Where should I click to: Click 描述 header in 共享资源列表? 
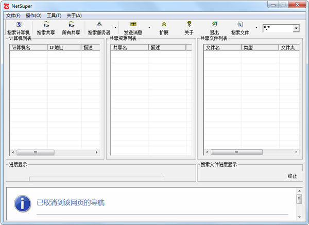(x=167, y=47)
